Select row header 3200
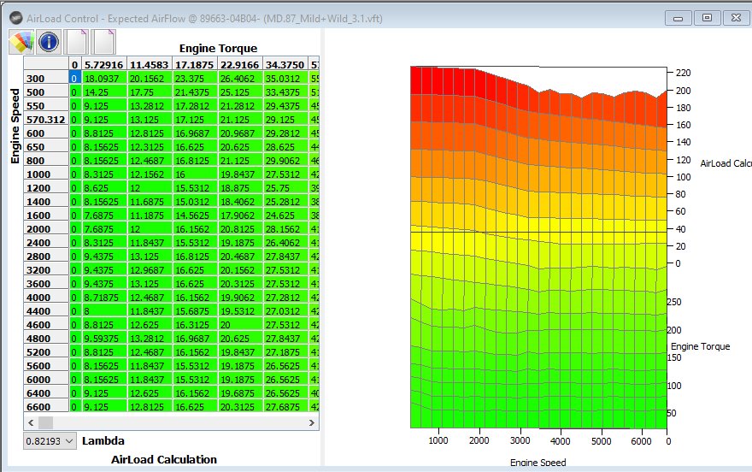 46,270
